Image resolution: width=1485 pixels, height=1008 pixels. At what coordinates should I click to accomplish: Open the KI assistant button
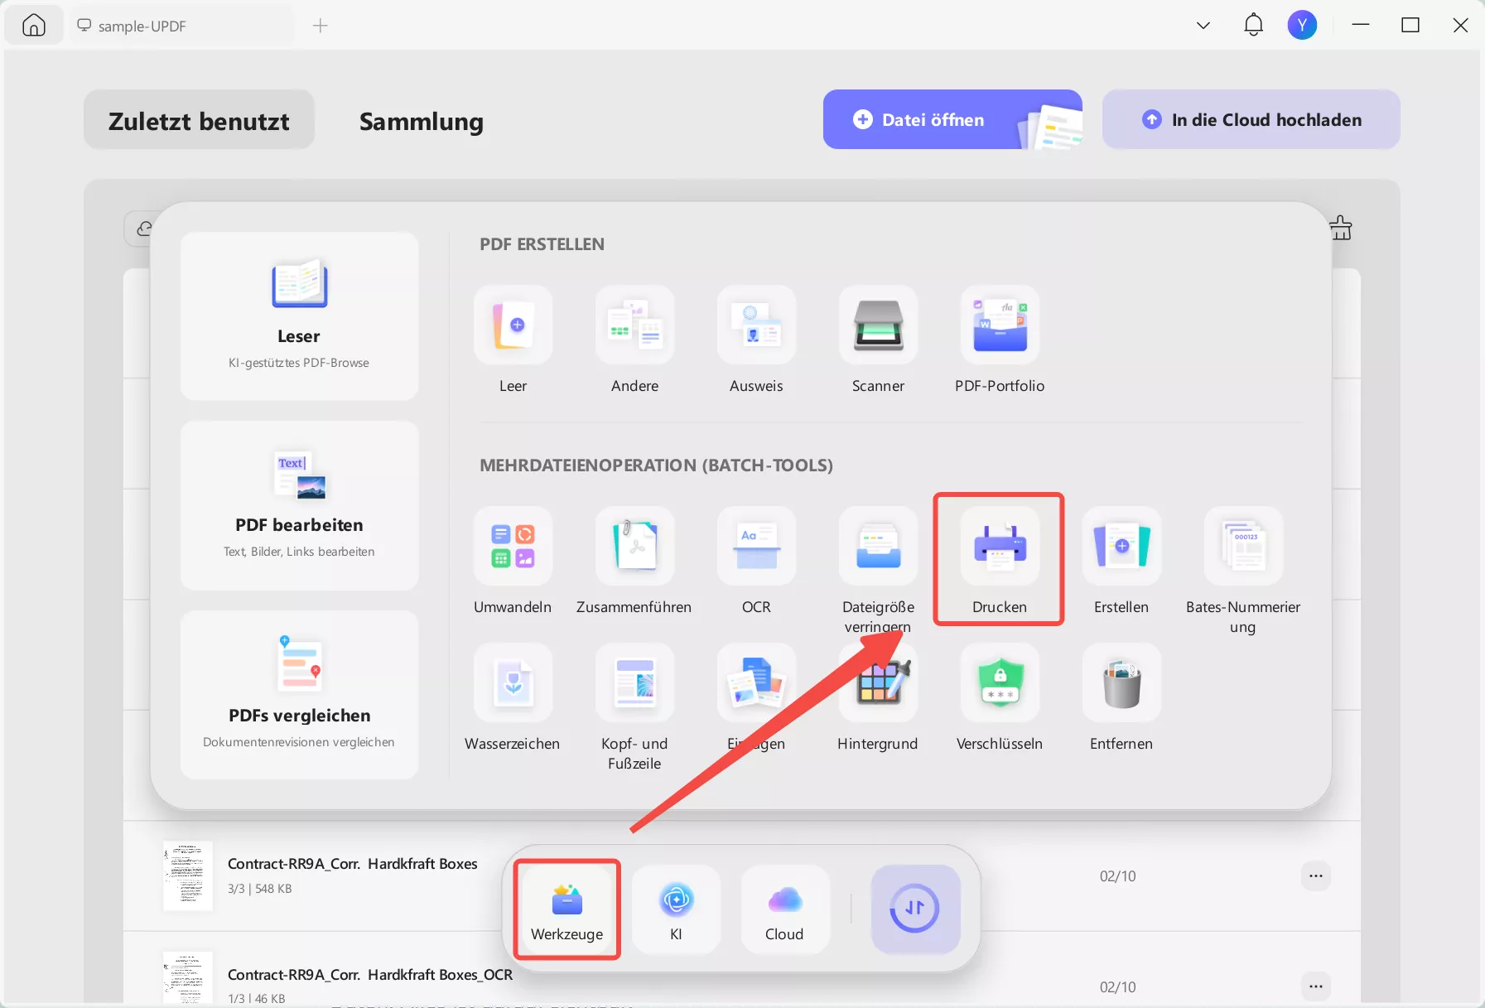[x=676, y=909]
